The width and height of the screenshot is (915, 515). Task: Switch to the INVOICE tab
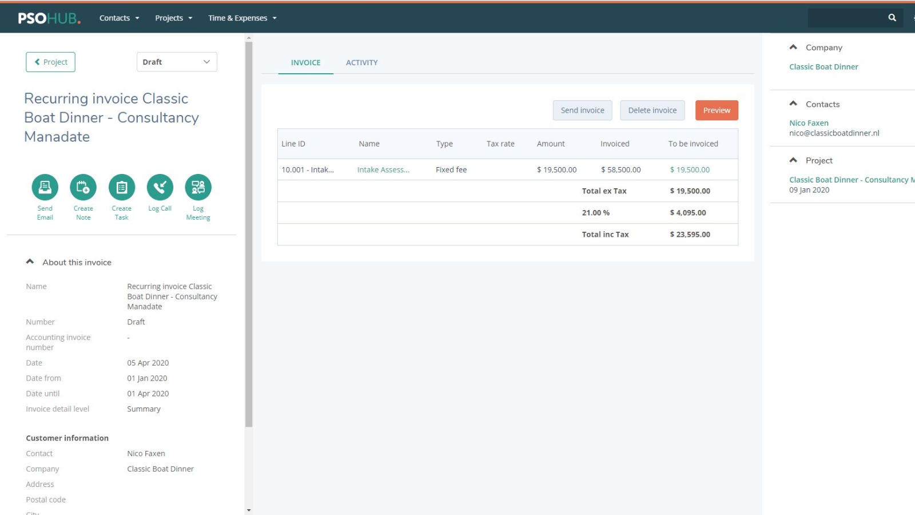tap(305, 62)
